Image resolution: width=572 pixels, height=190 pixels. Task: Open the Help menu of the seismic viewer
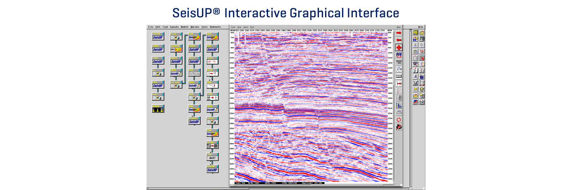click(399, 27)
